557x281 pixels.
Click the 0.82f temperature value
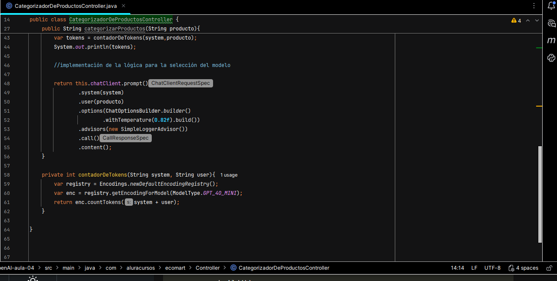[162, 120]
